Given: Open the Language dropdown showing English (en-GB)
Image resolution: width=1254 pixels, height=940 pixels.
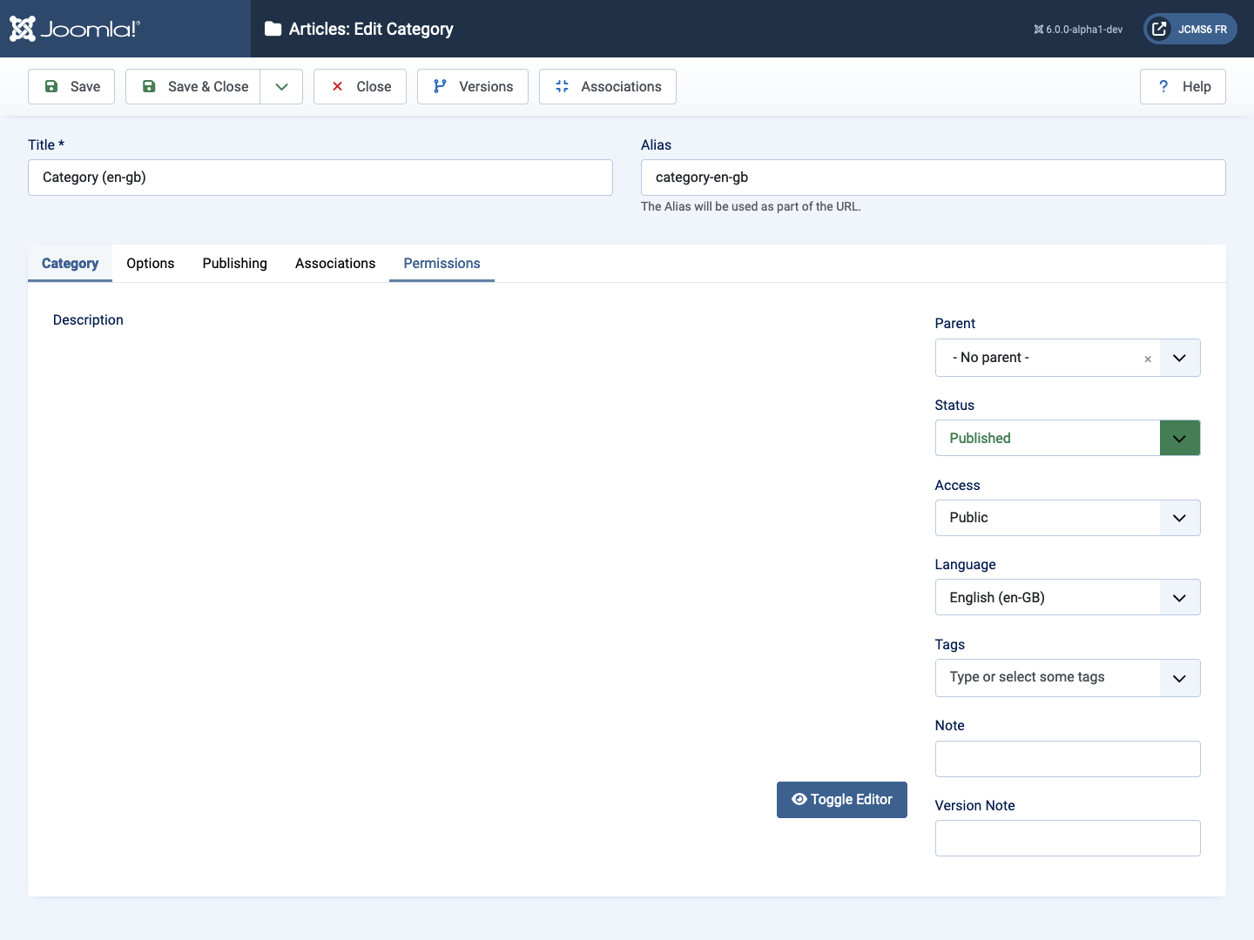Looking at the screenshot, I should point(1068,597).
